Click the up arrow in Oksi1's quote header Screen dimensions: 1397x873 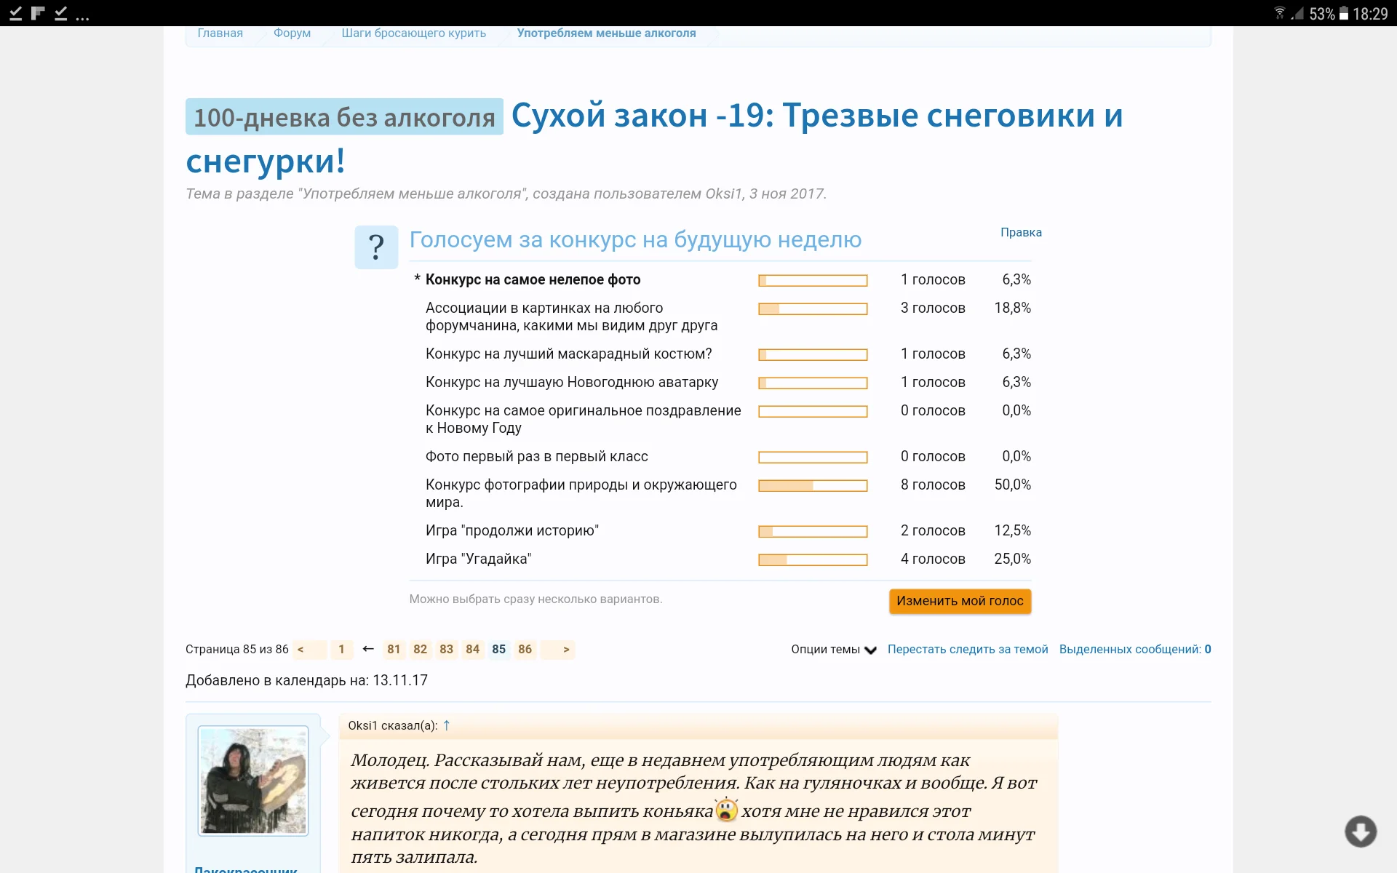click(x=446, y=725)
